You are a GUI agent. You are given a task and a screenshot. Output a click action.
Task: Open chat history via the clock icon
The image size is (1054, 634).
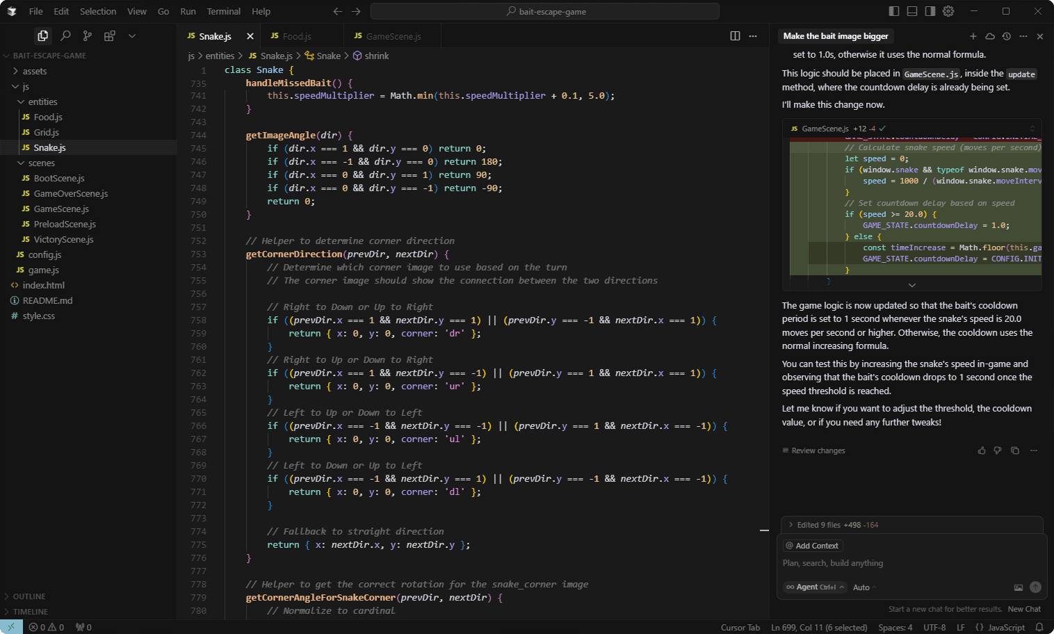(x=1007, y=36)
